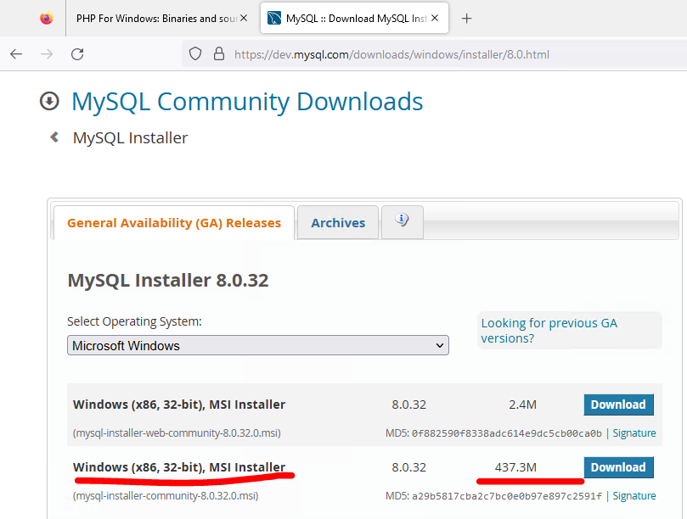Viewport: 687px width, 519px height.
Task: Open Signature link for the web-community installer
Action: (634, 433)
